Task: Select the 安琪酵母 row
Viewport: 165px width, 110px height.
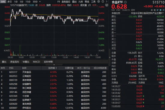Action: 54,84
